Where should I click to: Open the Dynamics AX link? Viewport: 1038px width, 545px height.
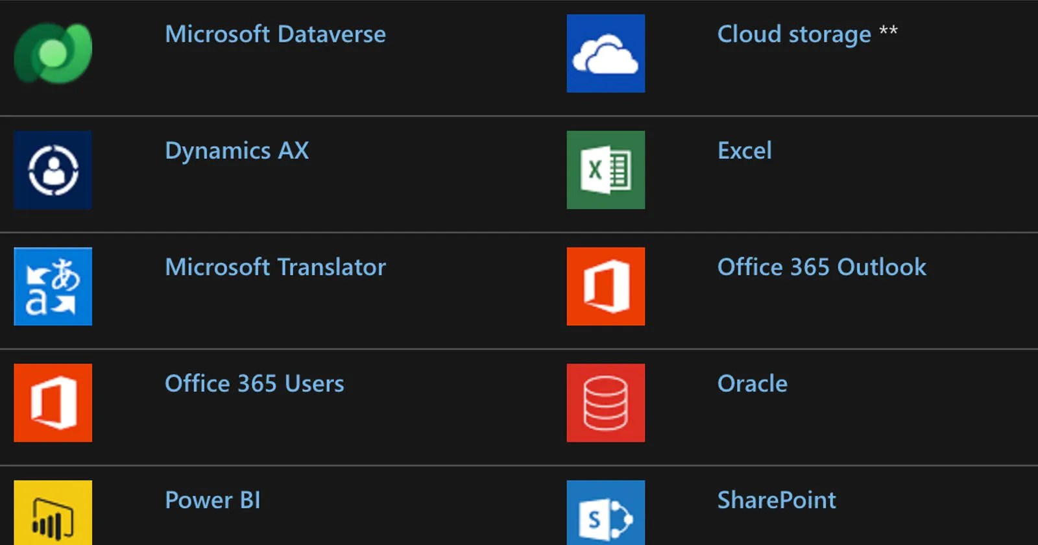tap(236, 151)
